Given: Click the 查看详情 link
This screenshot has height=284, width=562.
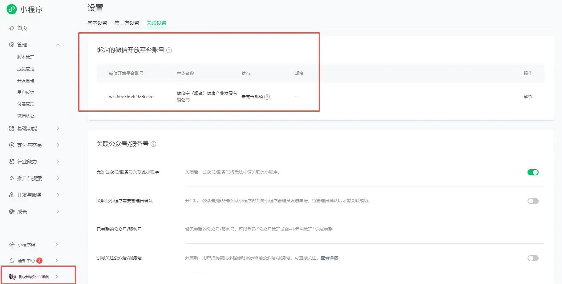Looking at the screenshot, I should click(329, 258).
